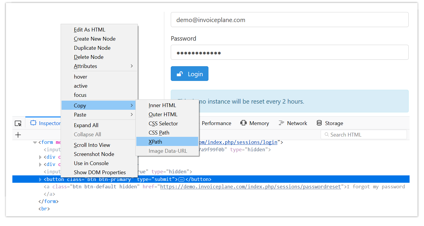Switch to the Storage tab
The image size is (424, 226).
pos(330,123)
